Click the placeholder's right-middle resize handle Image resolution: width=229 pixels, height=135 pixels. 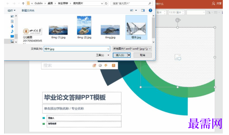click(215, 57)
